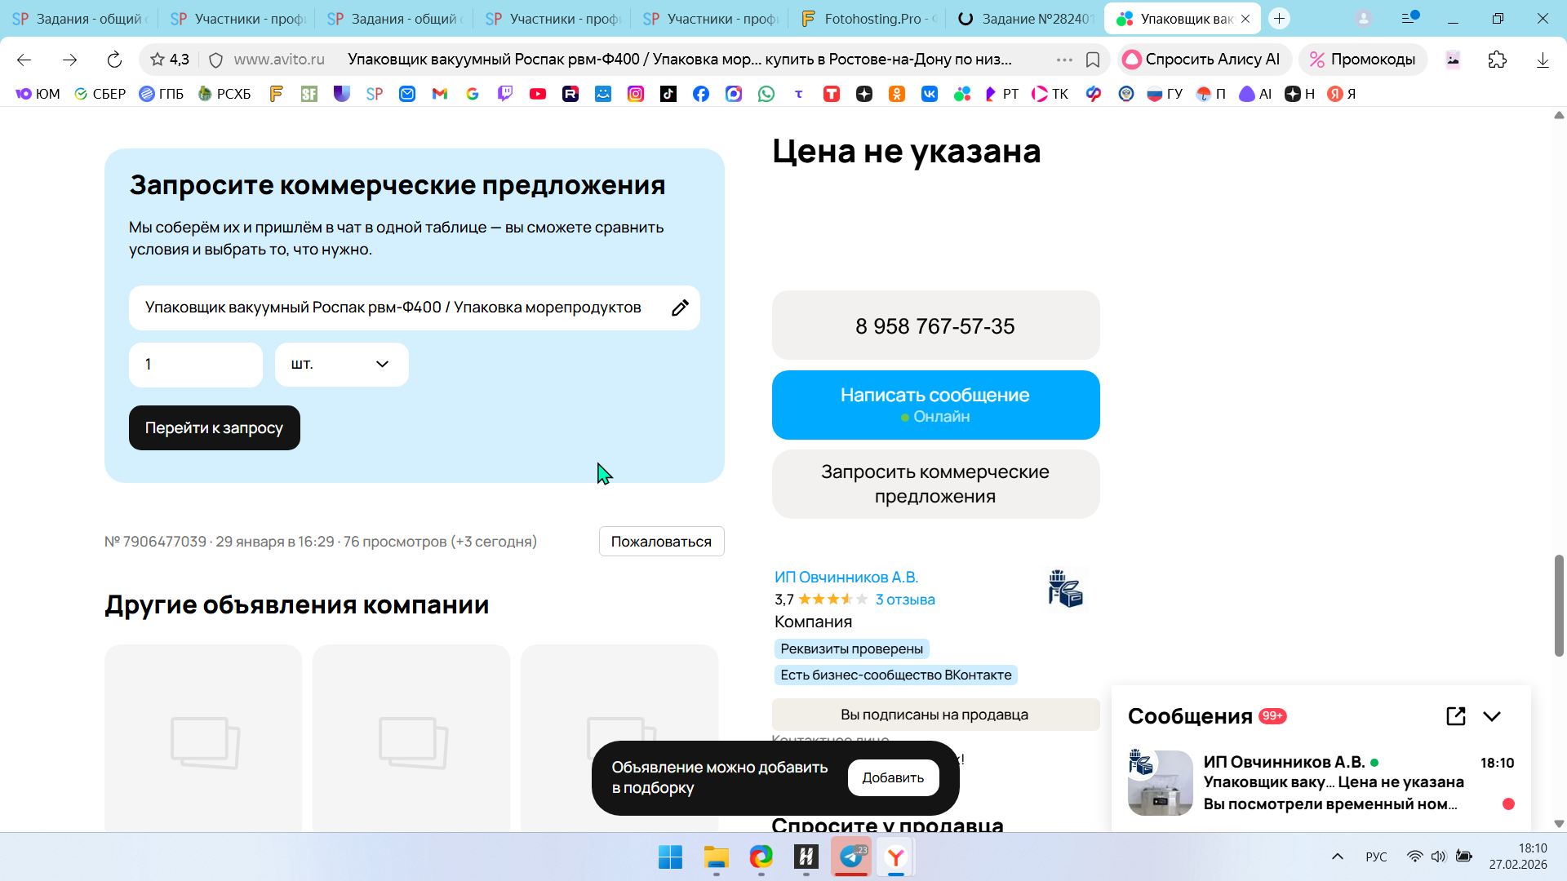Open the 3 отзыва reviews link
The width and height of the screenshot is (1567, 881).
[x=905, y=600]
